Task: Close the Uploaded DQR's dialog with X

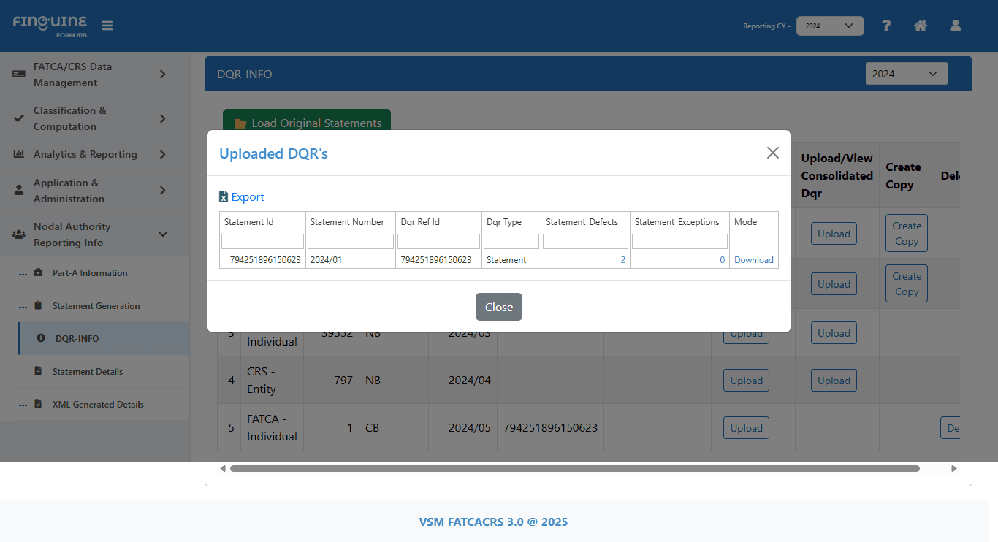Action: pos(772,153)
